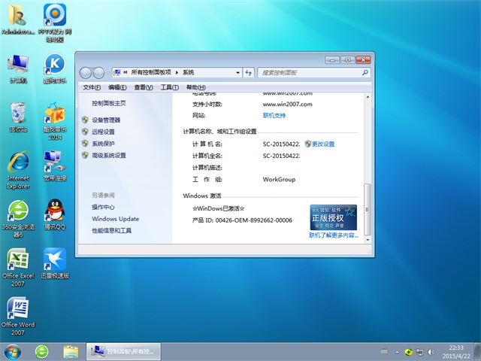Screen dimensions: 481x361
Task: Click the Windows Update link
Action: [115, 219]
